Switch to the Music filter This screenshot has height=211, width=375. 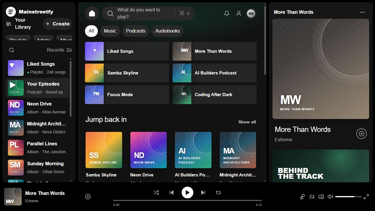[110, 31]
